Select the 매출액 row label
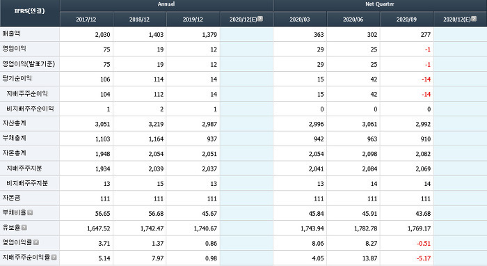The image size is (487, 266). 11,33
